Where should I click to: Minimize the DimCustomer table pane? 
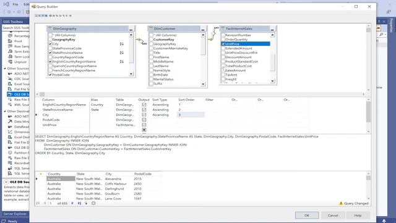[x=203, y=29]
